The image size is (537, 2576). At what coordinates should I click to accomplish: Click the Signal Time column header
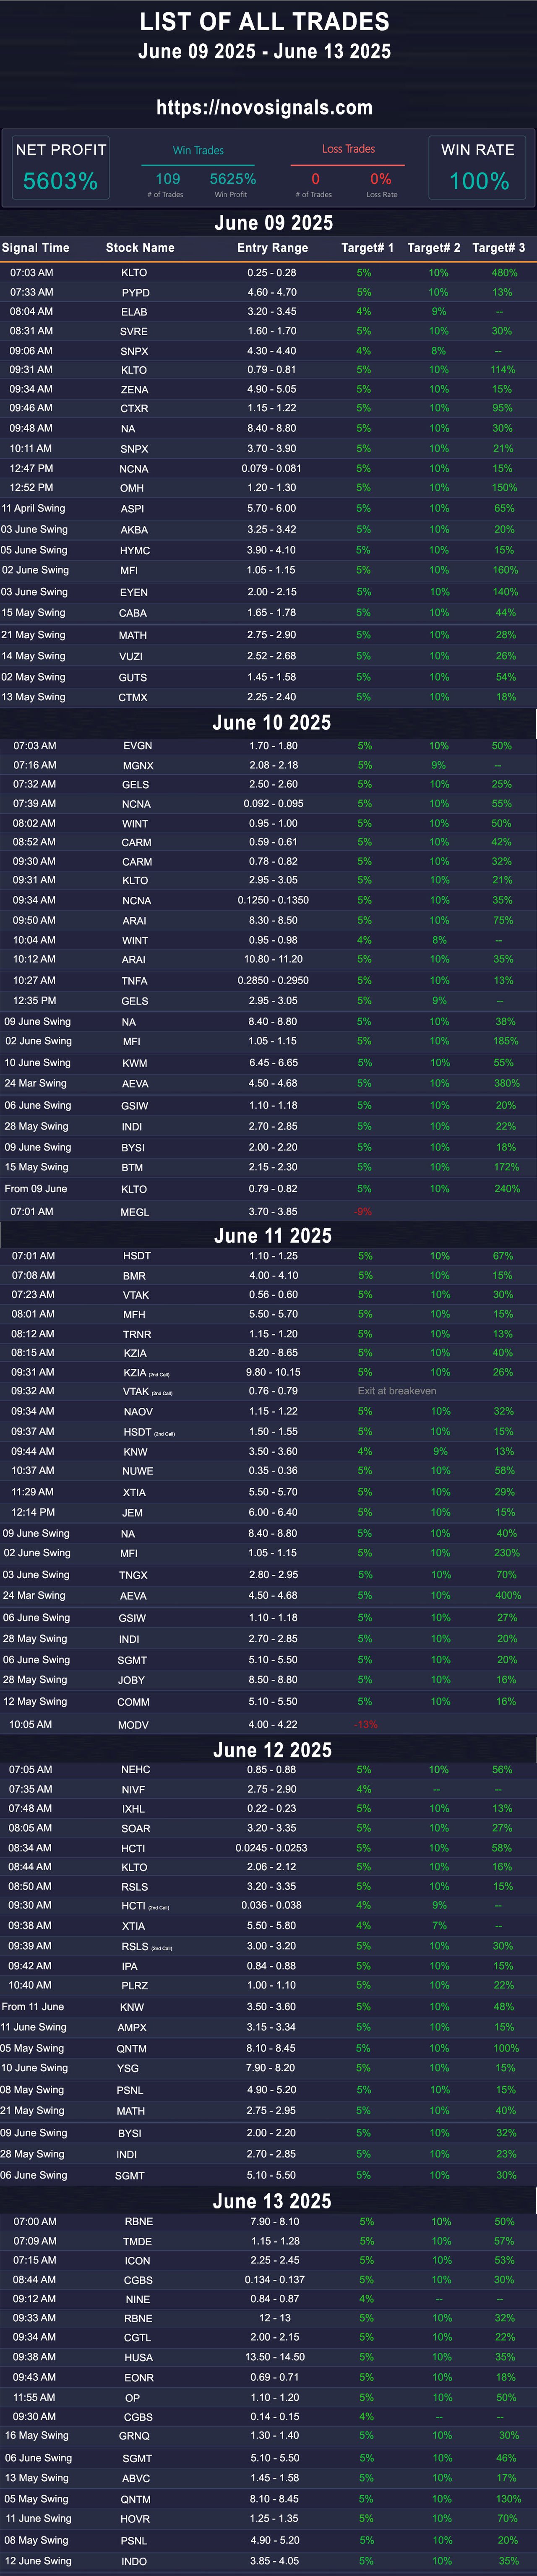[x=36, y=248]
